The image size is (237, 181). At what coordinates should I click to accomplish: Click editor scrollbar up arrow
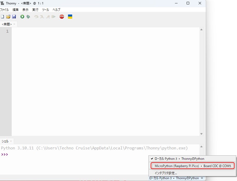[x=201, y=30]
